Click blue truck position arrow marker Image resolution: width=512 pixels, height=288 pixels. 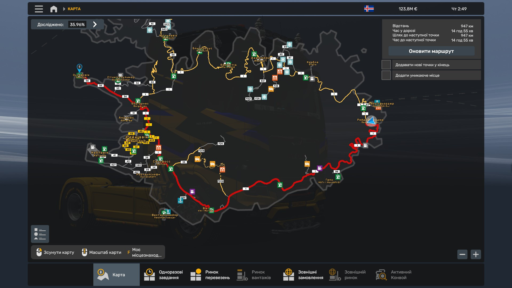click(371, 121)
